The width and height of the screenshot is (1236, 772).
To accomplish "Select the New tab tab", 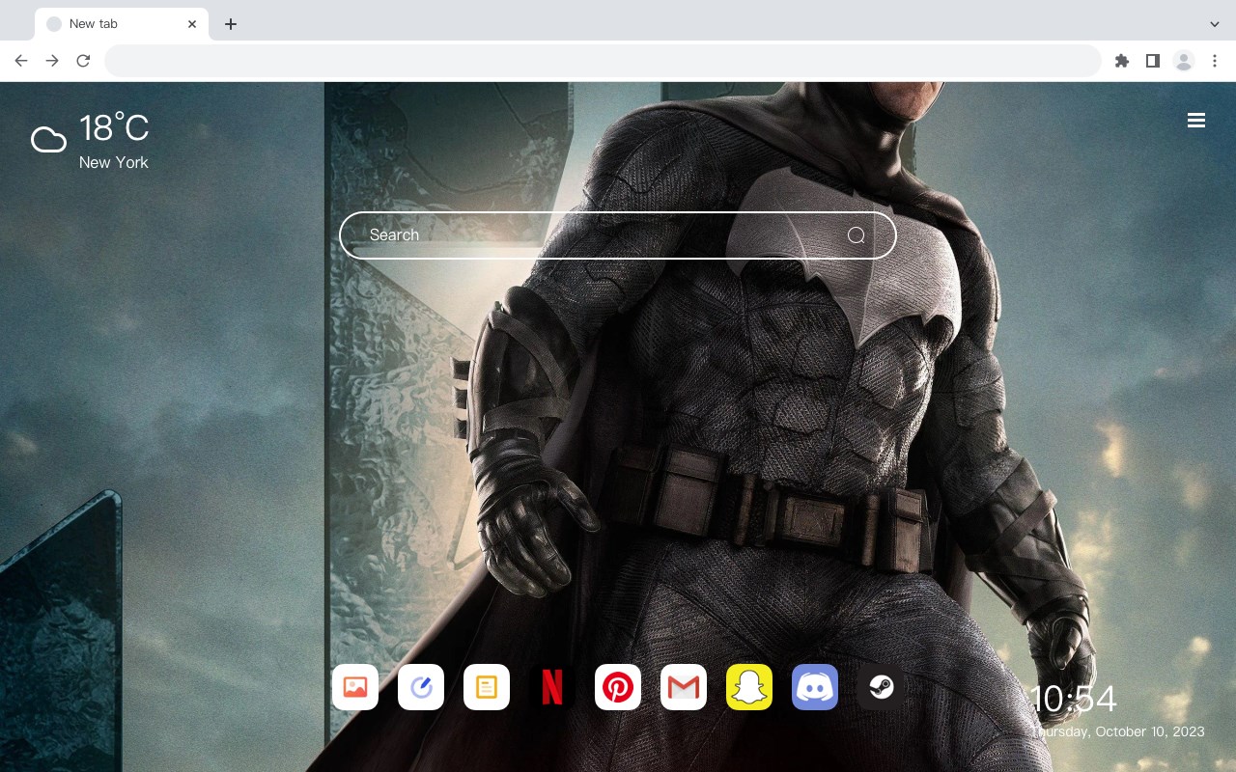I will pos(122,24).
